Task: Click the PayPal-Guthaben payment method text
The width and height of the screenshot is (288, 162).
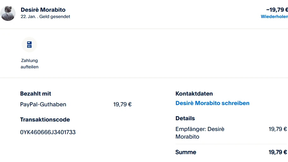Action: click(43, 104)
